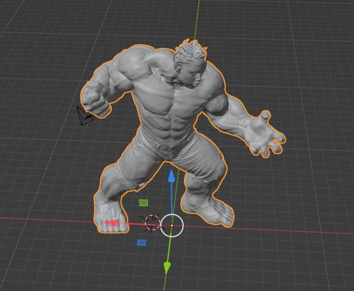The height and width of the screenshot is (291, 354).
Task: Click the white circle free-move gizmo handle
Action: [172, 225]
